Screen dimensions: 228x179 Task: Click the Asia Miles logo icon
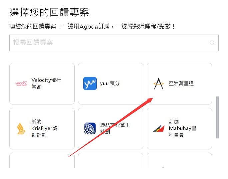[159, 84]
